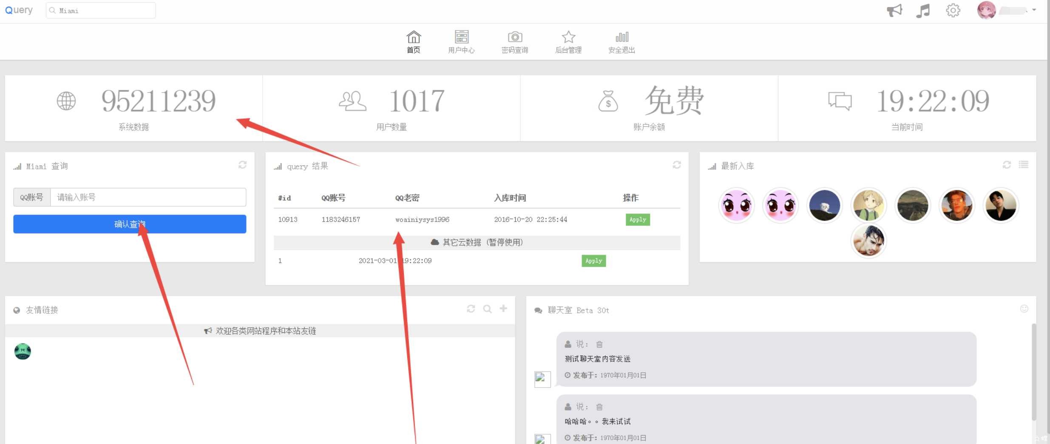Click the chat bubbles icon for 当前时间

click(x=840, y=101)
